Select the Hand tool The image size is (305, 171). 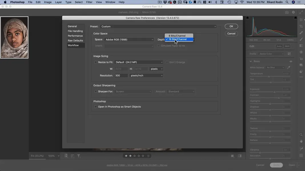(x=301, y=141)
